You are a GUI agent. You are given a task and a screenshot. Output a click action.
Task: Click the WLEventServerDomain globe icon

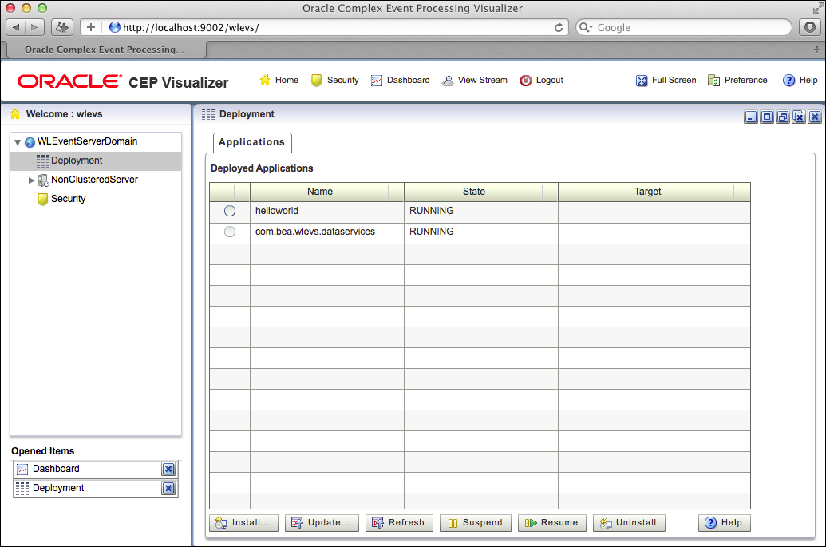click(x=30, y=142)
